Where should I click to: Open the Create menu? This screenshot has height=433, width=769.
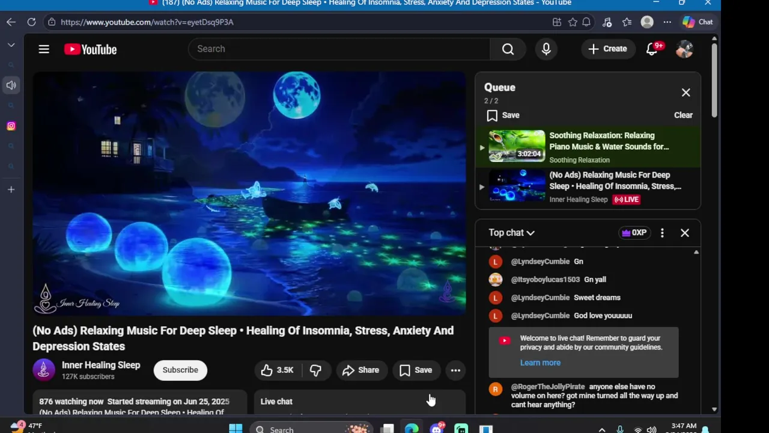[x=607, y=49]
